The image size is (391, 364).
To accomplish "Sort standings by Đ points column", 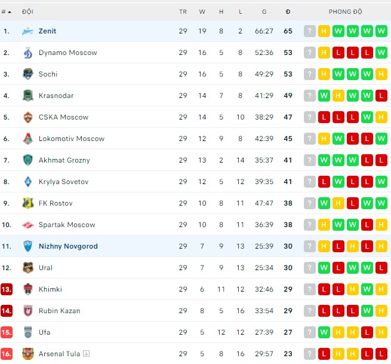I will 288,12.
